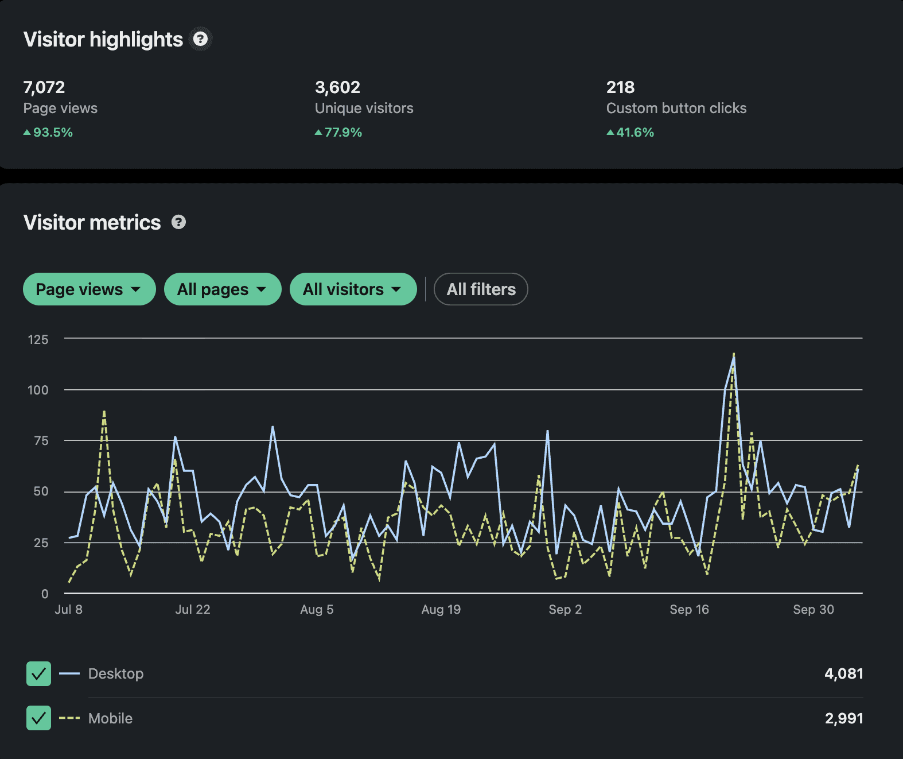Click the Unique visitors label
This screenshot has width=903, height=759.
coord(364,108)
